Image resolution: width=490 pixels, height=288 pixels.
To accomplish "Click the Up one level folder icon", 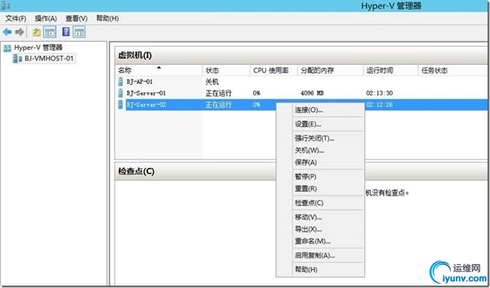I will [36, 32].
